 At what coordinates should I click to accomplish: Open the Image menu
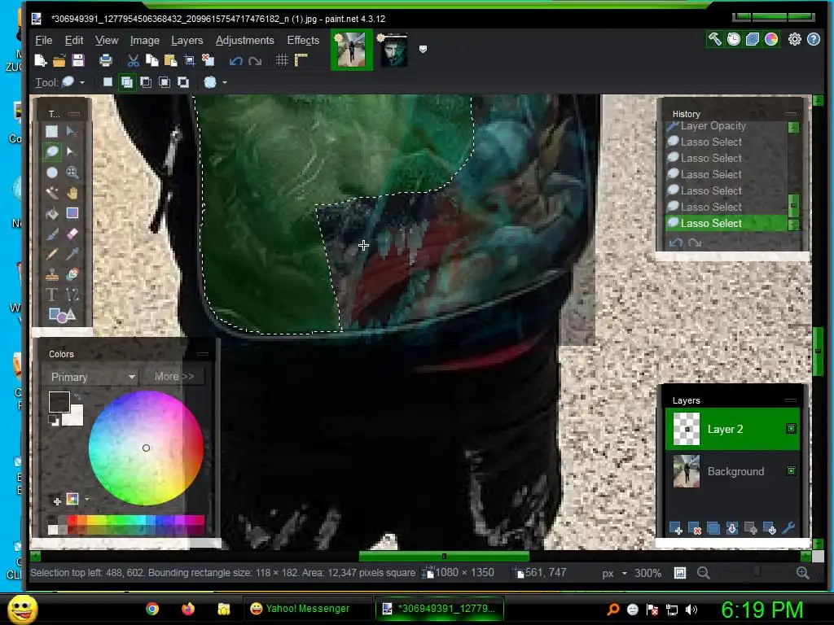click(x=145, y=41)
